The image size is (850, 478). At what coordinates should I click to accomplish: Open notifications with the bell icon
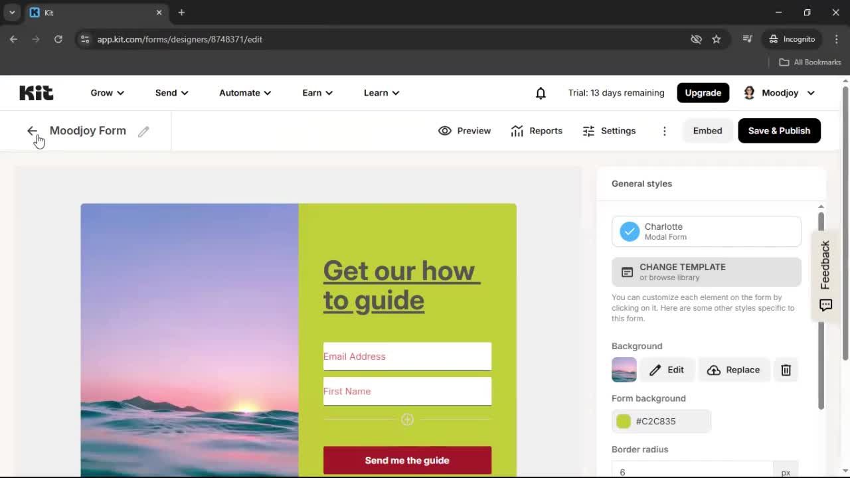(541, 93)
